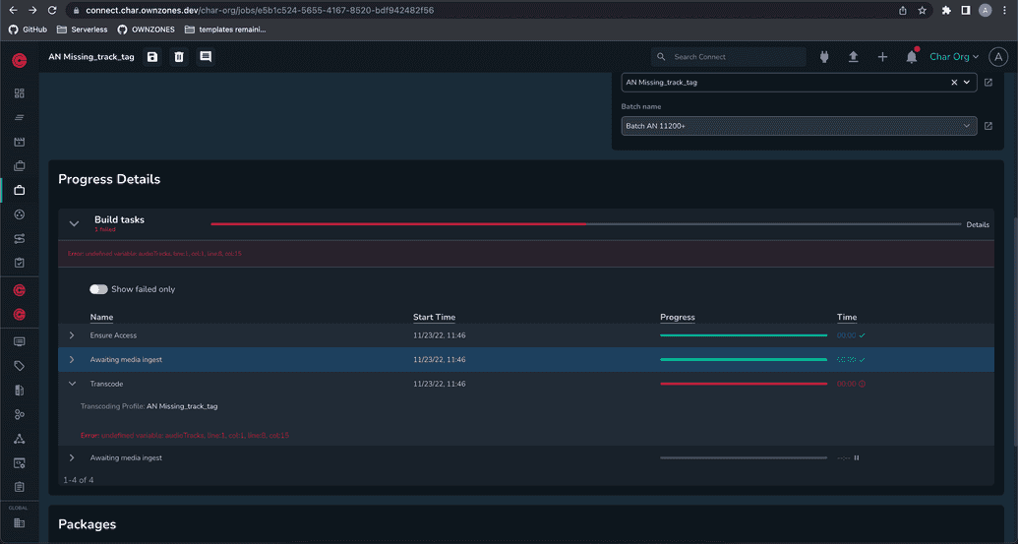The height and width of the screenshot is (544, 1018).
Task: Click the Connect logo in the sidebar header
Action: point(20,60)
